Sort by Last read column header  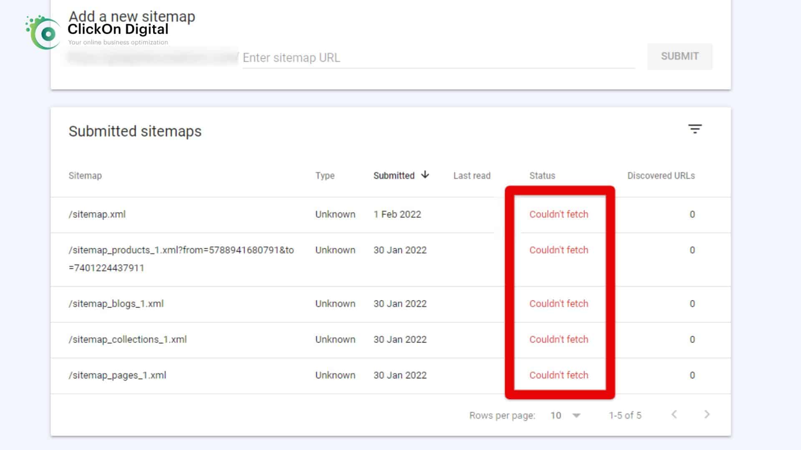coord(472,175)
